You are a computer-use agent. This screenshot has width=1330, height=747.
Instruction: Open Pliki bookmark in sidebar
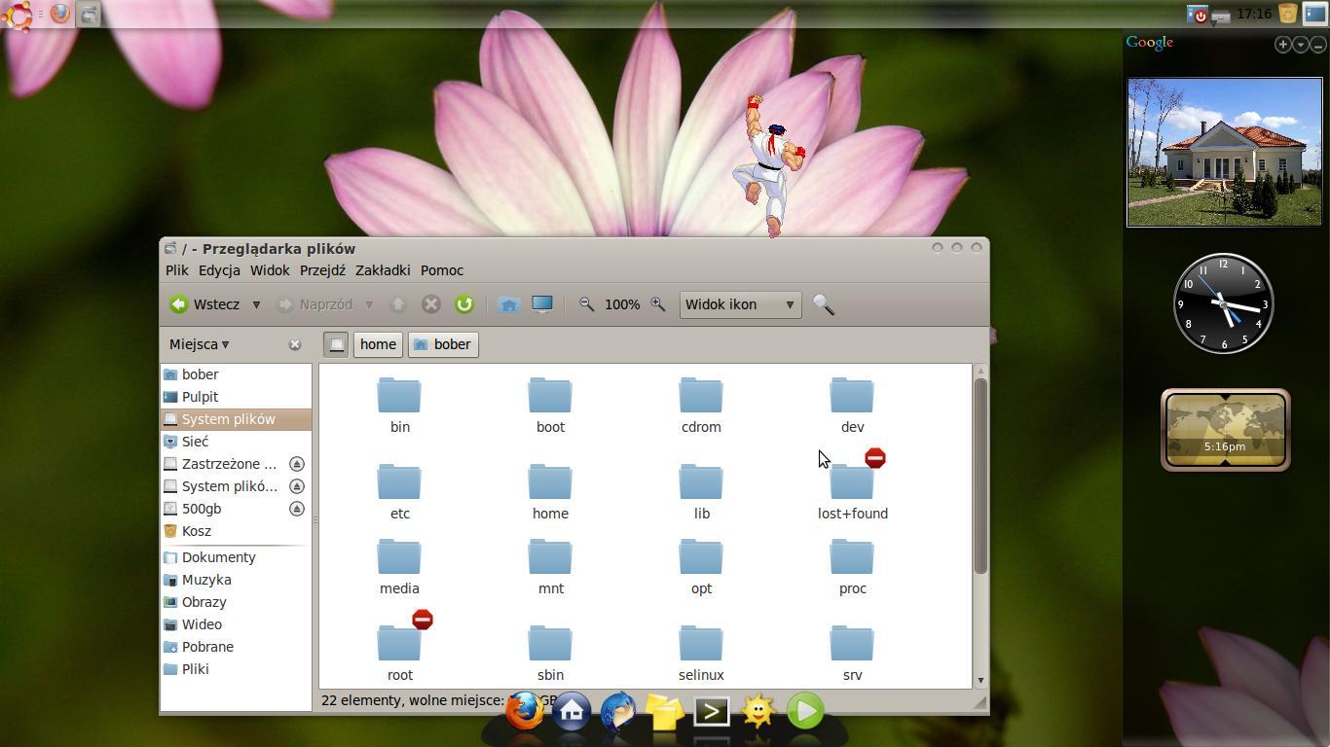pos(236,669)
